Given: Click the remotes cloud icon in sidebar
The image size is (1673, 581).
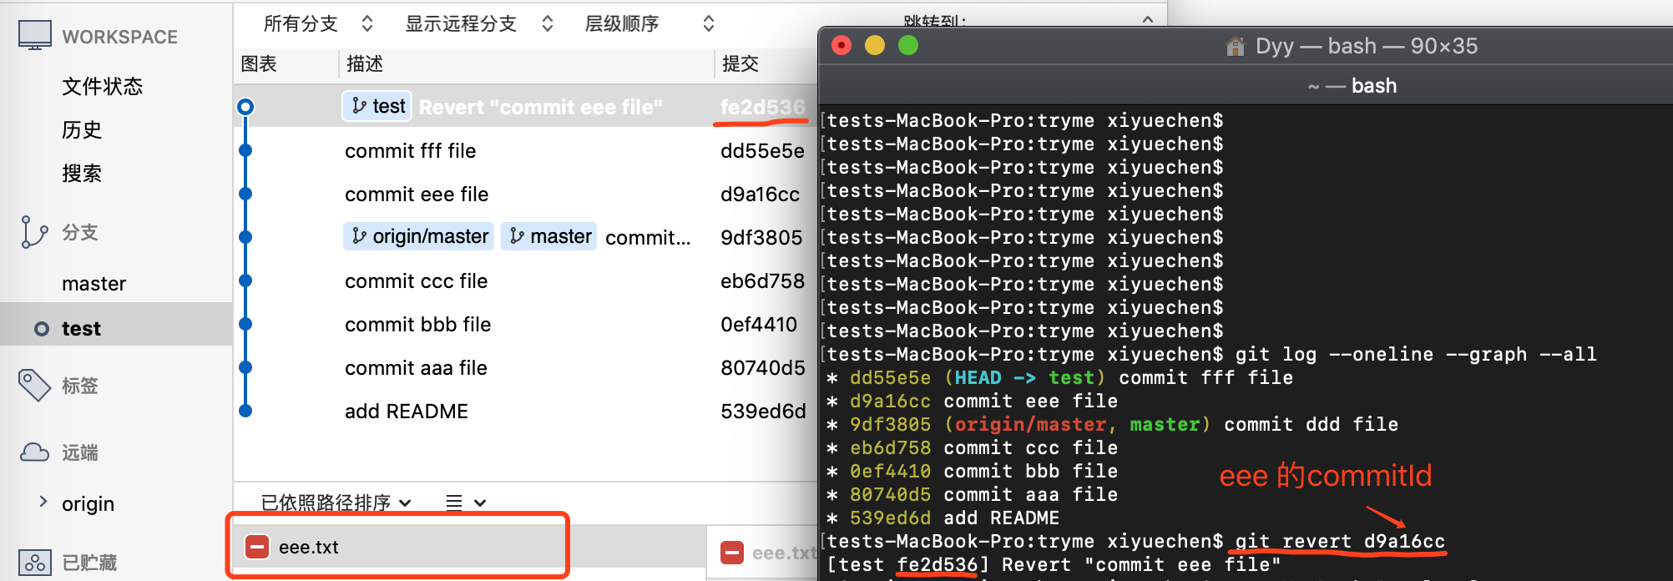Looking at the screenshot, I should click(34, 452).
